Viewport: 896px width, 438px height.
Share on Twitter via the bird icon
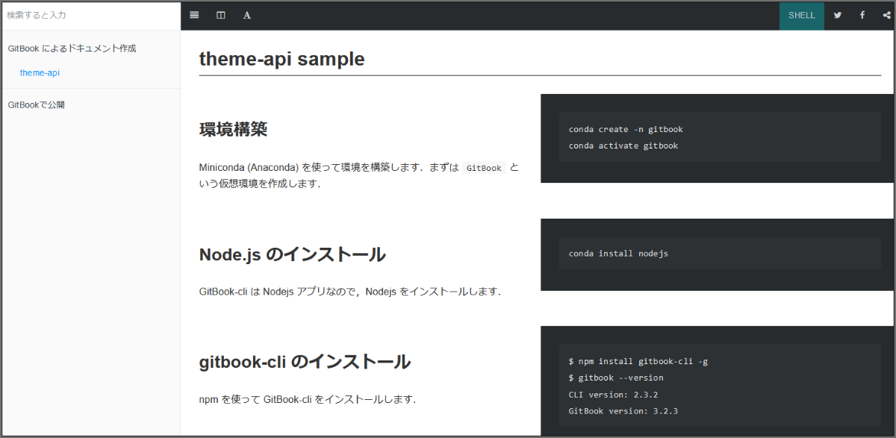click(x=838, y=15)
